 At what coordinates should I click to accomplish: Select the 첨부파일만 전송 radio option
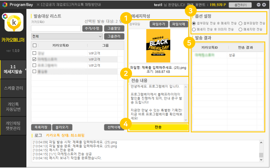(x=241, y=23)
